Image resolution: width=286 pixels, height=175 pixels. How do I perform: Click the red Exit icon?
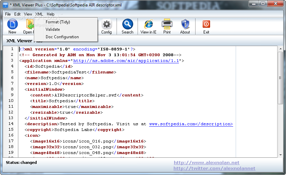click(x=206, y=24)
